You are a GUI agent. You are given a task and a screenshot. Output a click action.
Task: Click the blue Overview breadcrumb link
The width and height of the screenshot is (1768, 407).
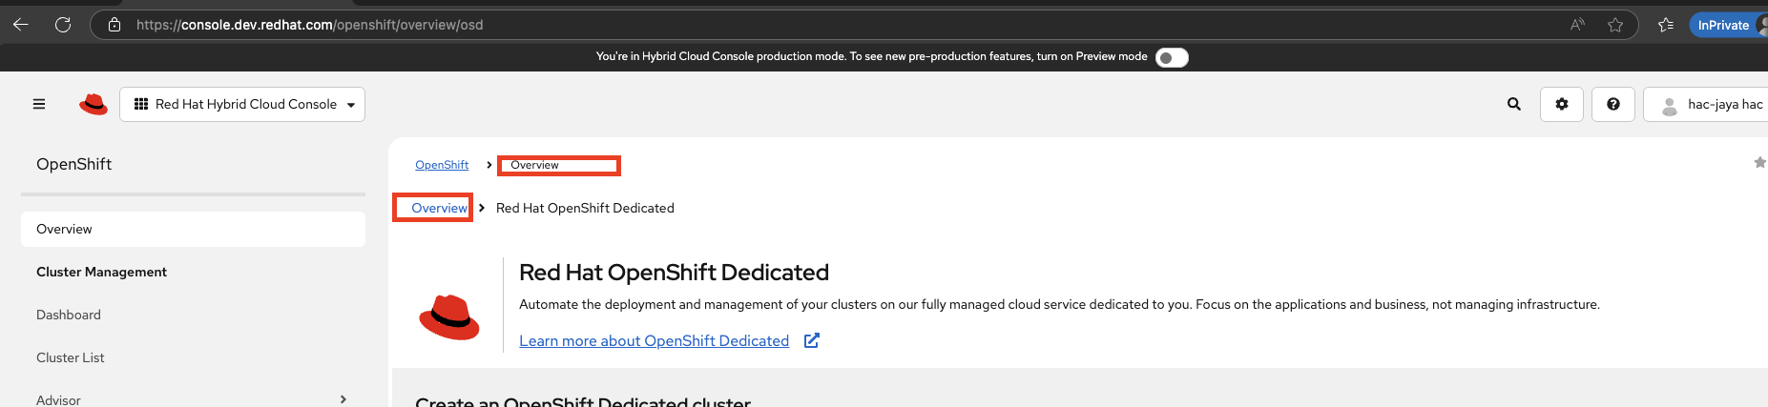tap(439, 208)
